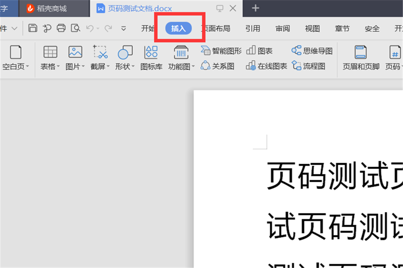Click the 形状 shapes icon
The image size is (403, 268).
(x=125, y=52)
